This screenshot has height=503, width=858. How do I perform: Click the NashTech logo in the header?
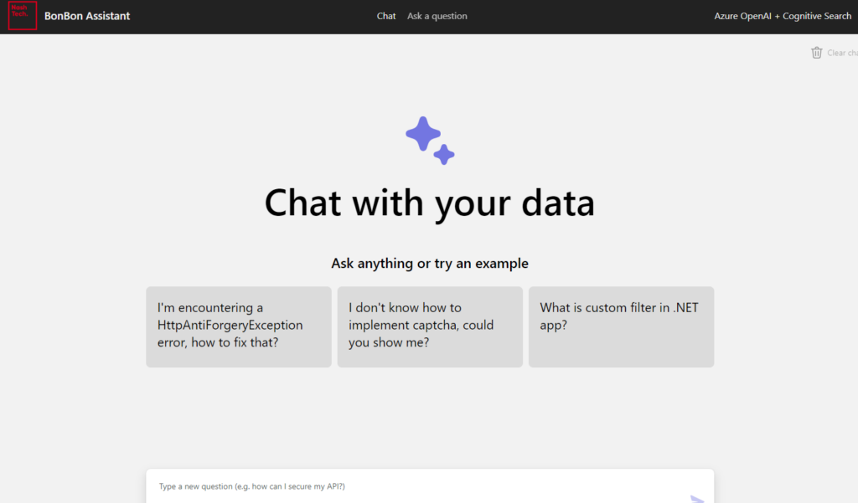(23, 16)
